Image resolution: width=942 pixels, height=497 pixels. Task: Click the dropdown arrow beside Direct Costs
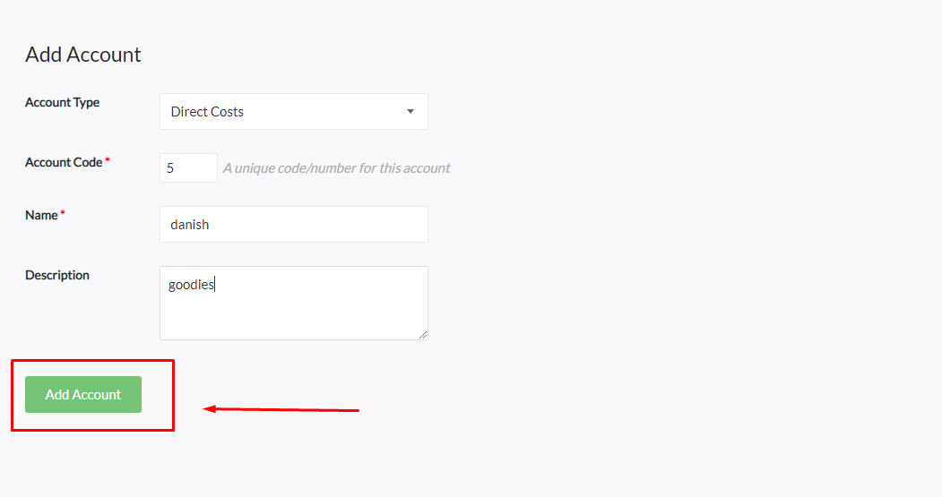411,112
